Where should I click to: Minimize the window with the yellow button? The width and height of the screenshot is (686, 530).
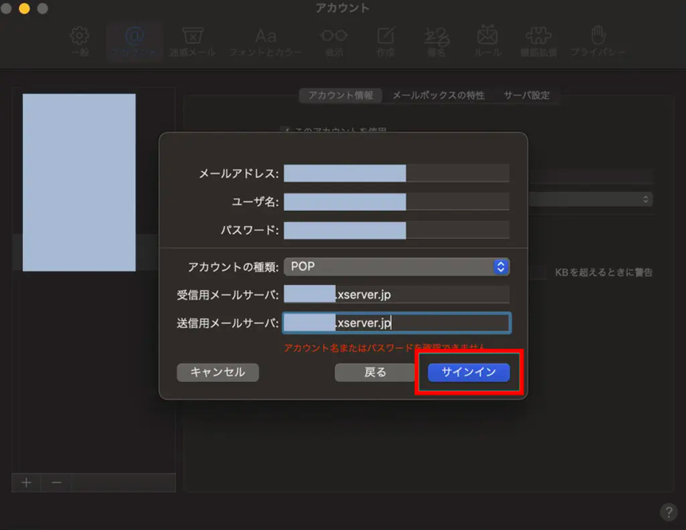coord(25,8)
